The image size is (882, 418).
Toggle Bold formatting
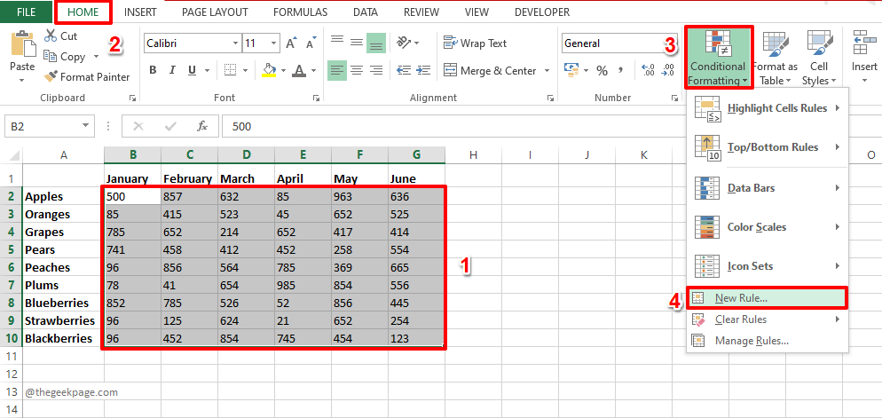point(153,70)
